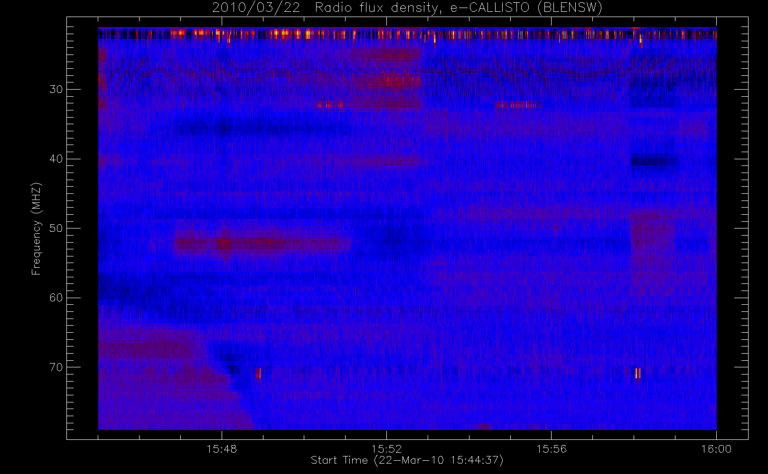Click the 30 frequency tick label
768x474 pixels.
56,90
